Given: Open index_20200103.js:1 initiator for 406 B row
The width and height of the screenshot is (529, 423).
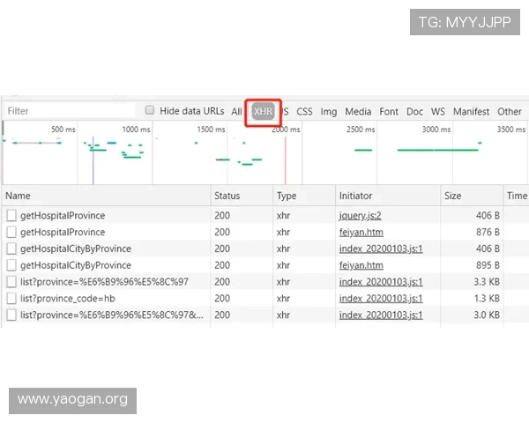Looking at the screenshot, I should [381, 249].
